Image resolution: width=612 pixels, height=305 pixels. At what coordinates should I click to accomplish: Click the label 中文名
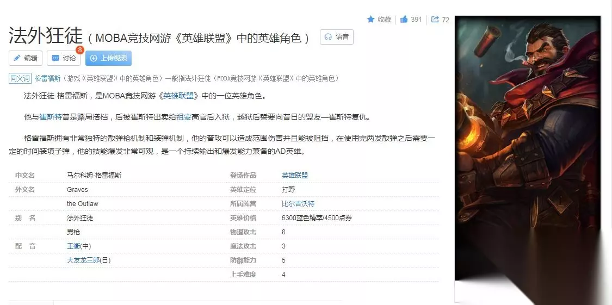coord(25,176)
